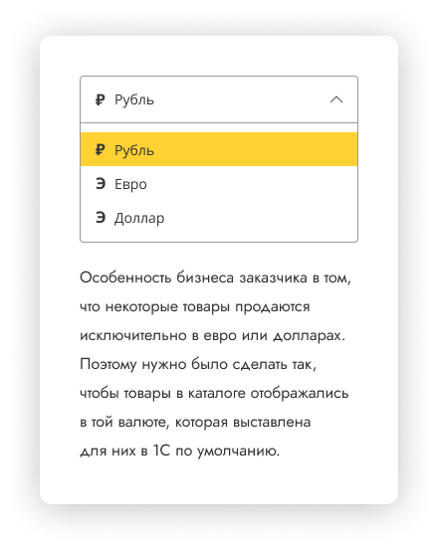Image resolution: width=438 pixels, height=548 pixels.
Task: Click the paragraph starting with Особенность бизнеса
Action: (x=215, y=364)
